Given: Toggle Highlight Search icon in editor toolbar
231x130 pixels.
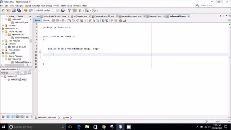Looking at the screenshot, I should [81, 20].
